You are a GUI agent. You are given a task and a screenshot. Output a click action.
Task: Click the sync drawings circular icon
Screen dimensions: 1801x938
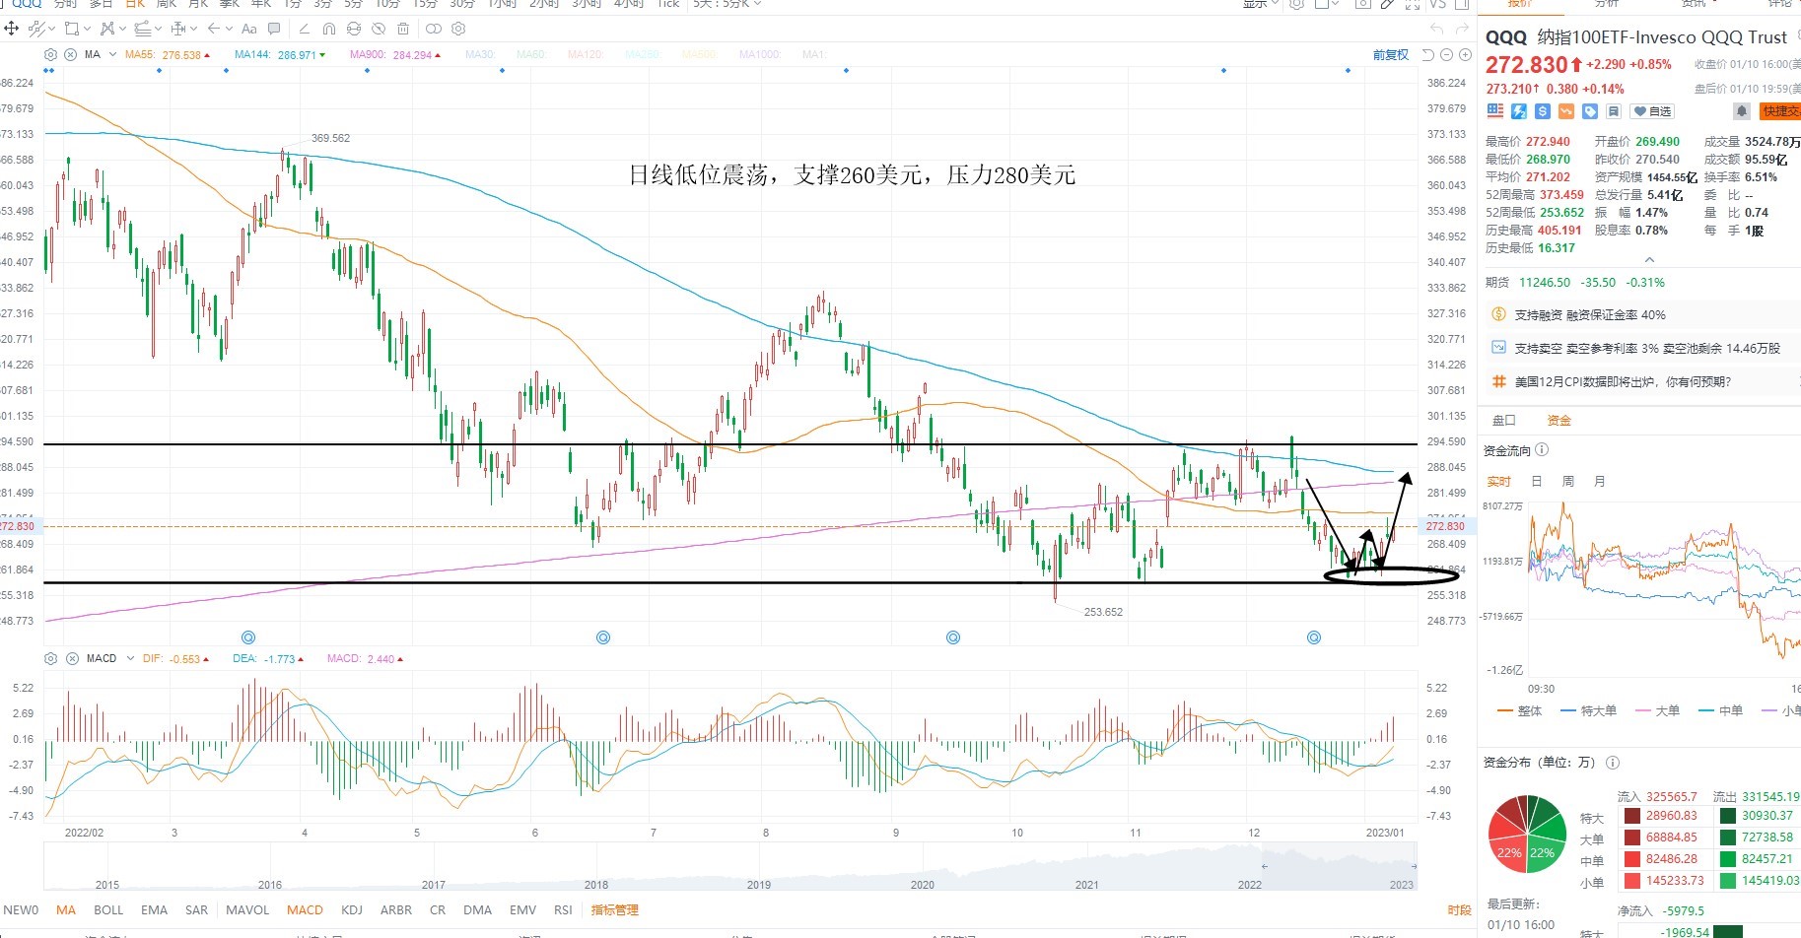(354, 29)
